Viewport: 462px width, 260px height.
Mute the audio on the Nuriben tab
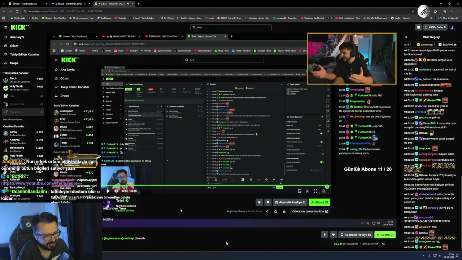click(128, 4)
